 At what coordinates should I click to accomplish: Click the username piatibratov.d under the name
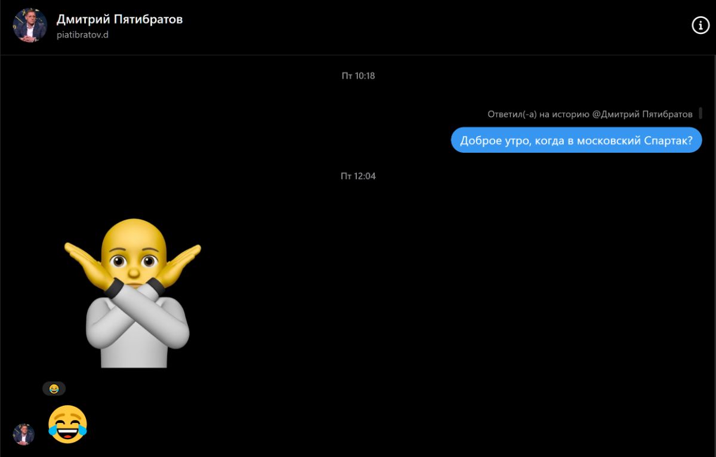tap(82, 35)
